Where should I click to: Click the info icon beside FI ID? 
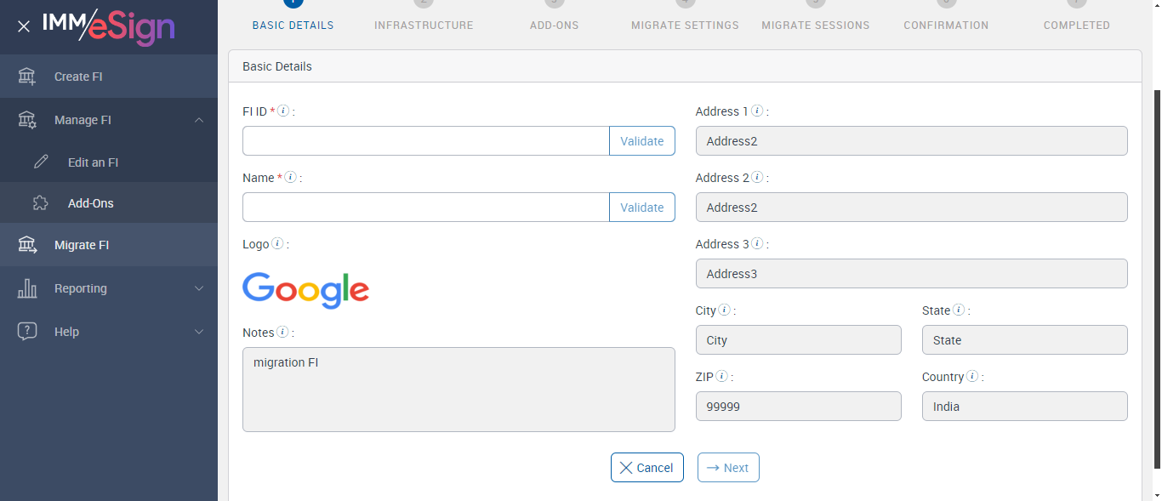click(284, 111)
